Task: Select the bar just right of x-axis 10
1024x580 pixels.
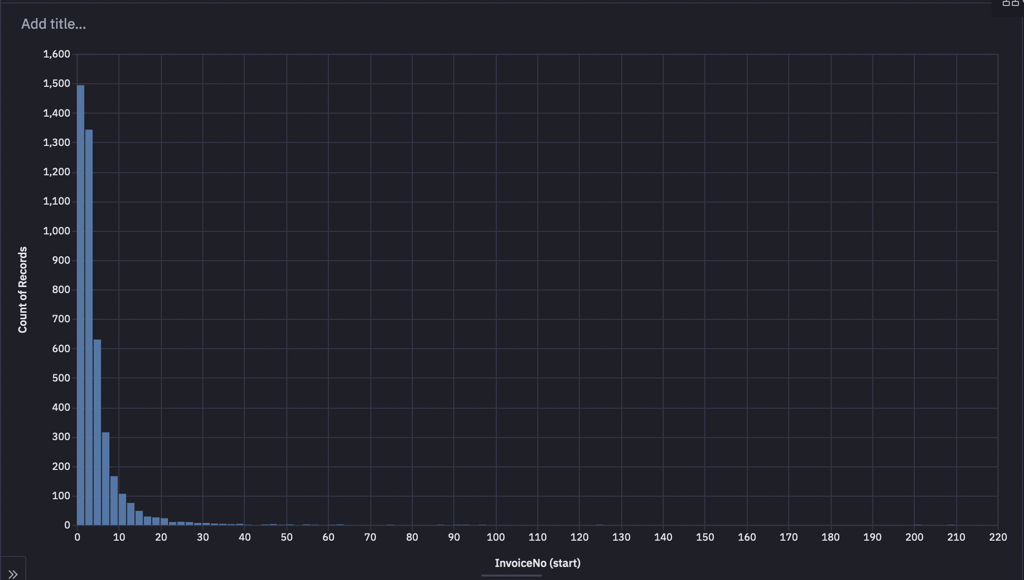Action: [122, 509]
